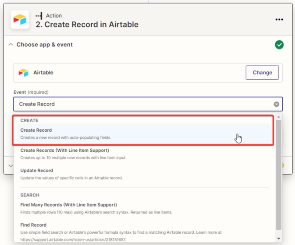Screen dimensions: 295x245
Task: Expand the collapsed section chevron below Event
Action: [x=11, y=166]
